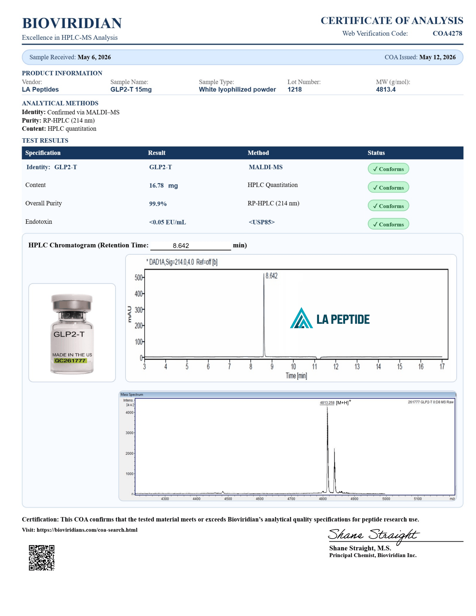The width and height of the screenshot is (476, 616).
Task: Select 'Principal Chemist, Bioviridian Inc.' title
Action: tap(373, 555)
